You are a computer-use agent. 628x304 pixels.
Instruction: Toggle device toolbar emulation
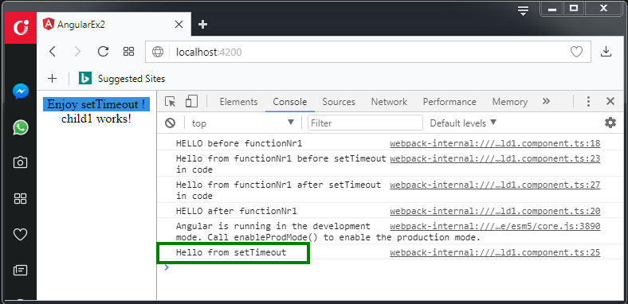[x=191, y=102]
